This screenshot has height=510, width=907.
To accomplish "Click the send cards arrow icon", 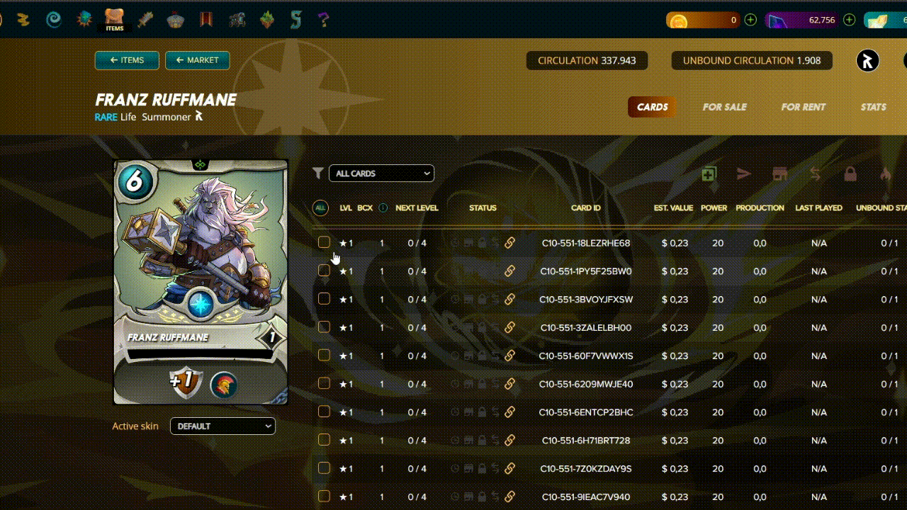I will 743,174.
